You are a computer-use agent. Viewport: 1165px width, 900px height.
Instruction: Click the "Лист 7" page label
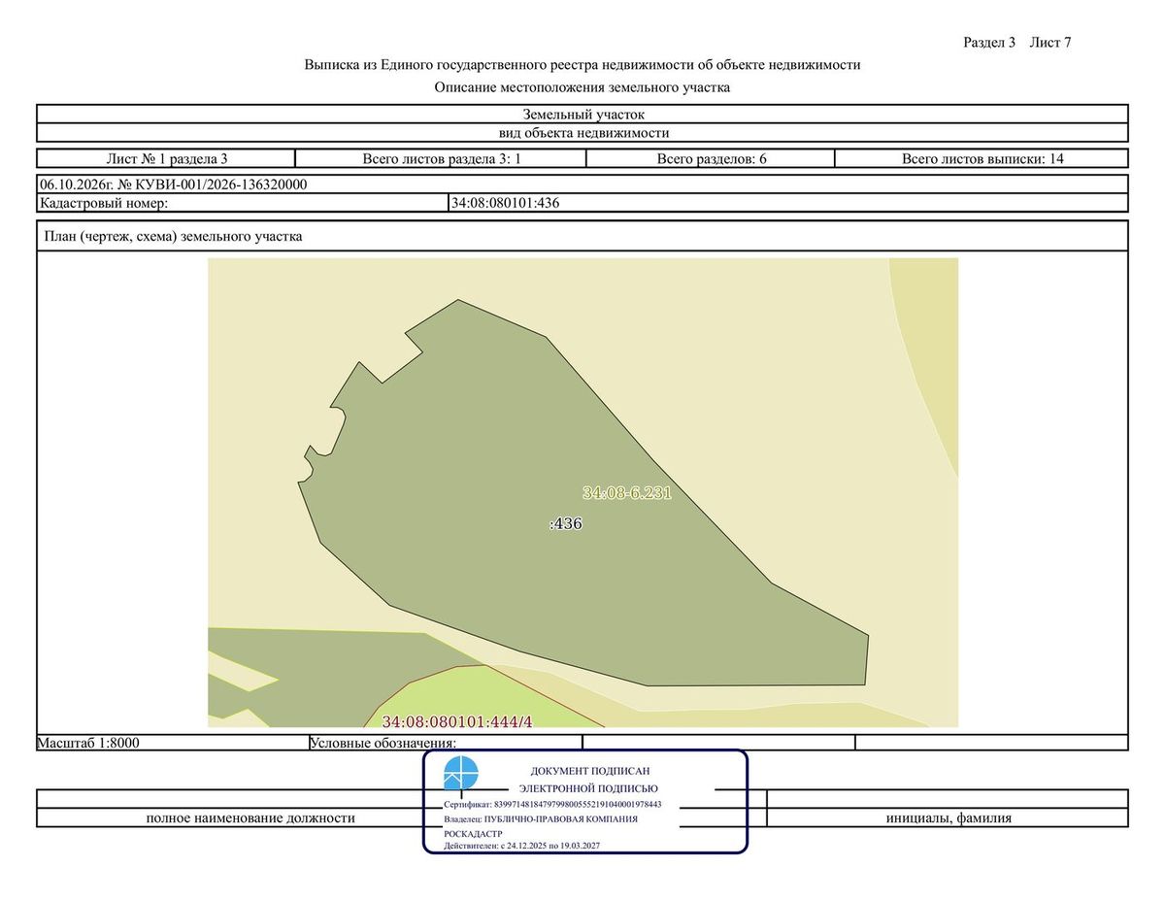click(x=1050, y=43)
